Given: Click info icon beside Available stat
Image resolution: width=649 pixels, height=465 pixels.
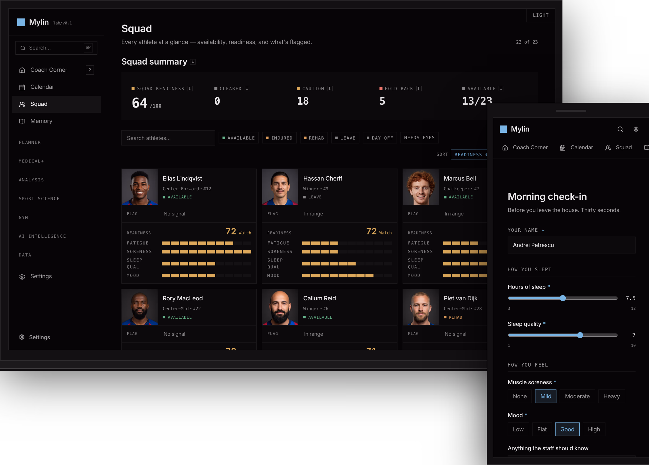Looking at the screenshot, I should coord(501,89).
